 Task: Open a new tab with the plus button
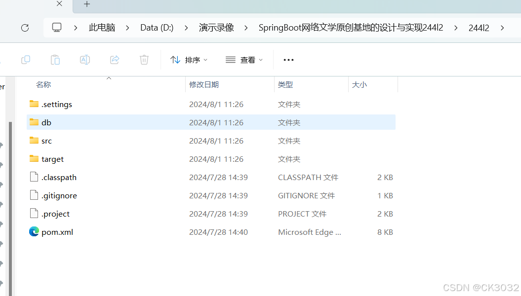[87, 4]
